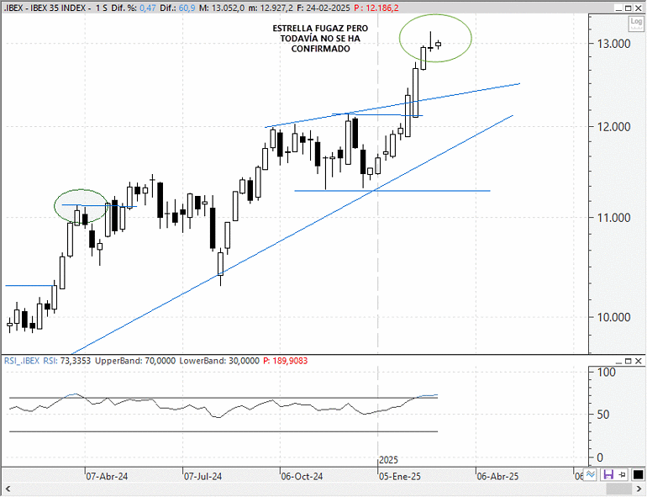Click the "1 S" timeframe label
Image resolution: width=647 pixels, height=497 pixels.
tap(101, 8)
